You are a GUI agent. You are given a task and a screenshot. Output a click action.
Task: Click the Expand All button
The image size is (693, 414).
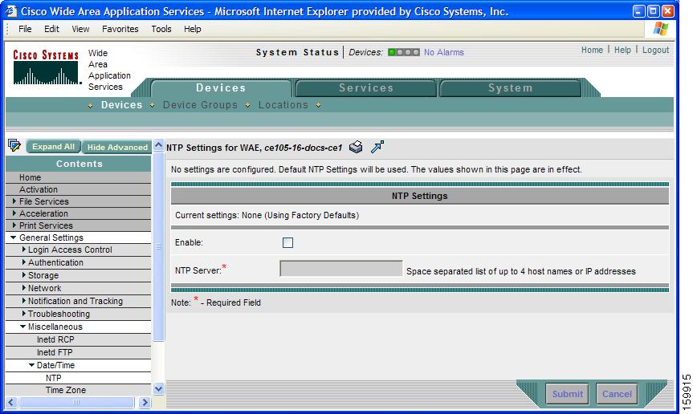pyautogui.click(x=53, y=147)
